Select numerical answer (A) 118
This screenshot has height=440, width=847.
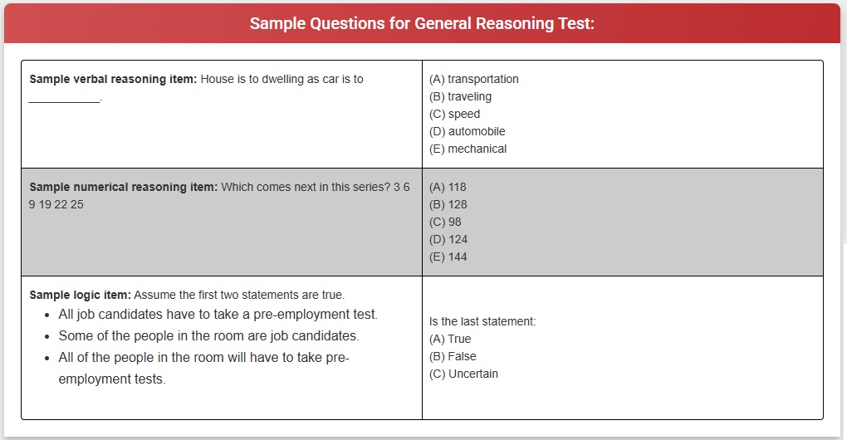point(448,187)
